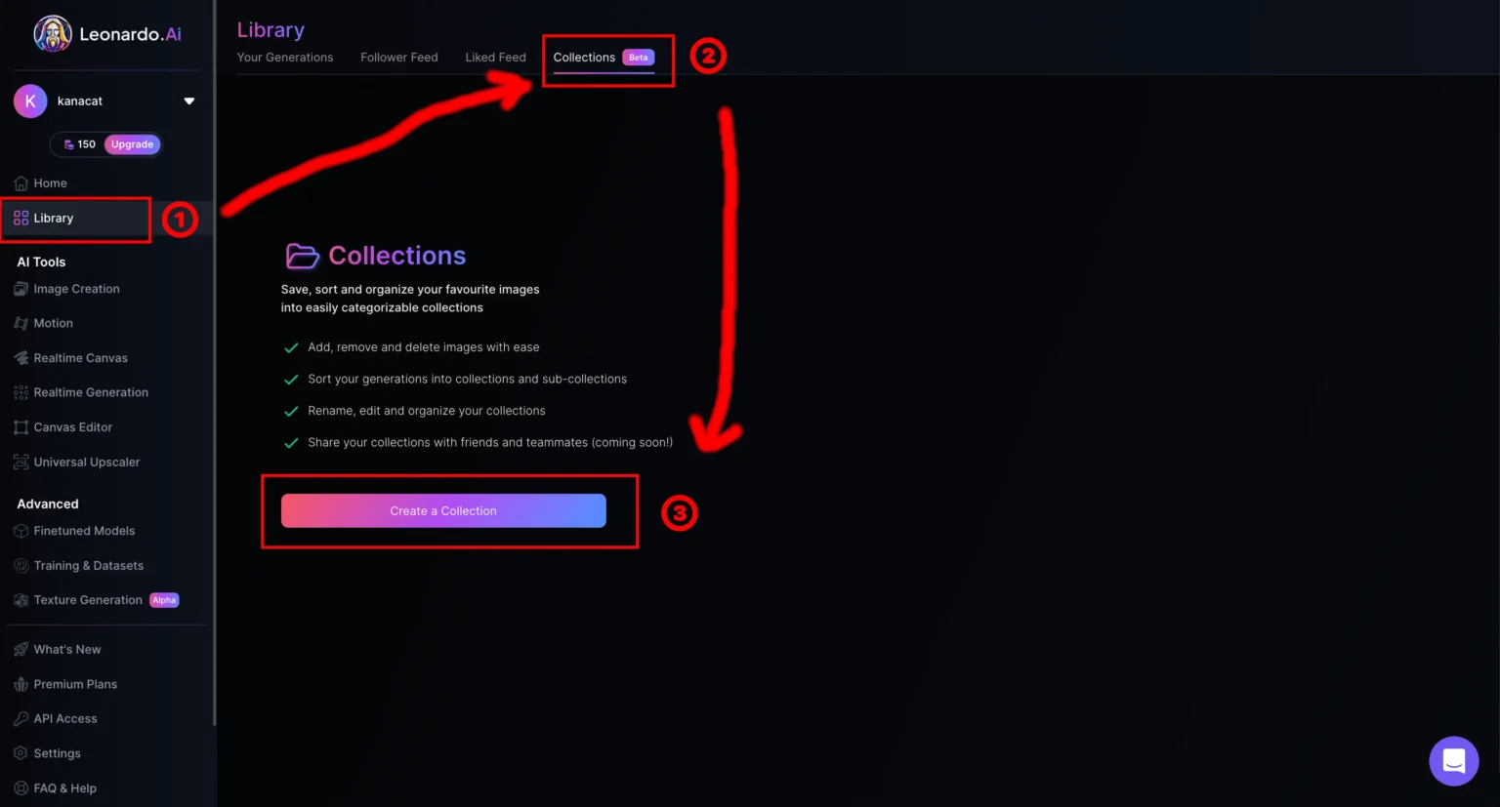The width and height of the screenshot is (1500, 807).
Task: Select the Liked Feed tab
Action: (495, 58)
